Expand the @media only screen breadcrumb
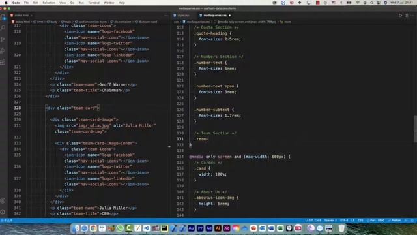This screenshot has height=235, width=417. (x=245, y=22)
